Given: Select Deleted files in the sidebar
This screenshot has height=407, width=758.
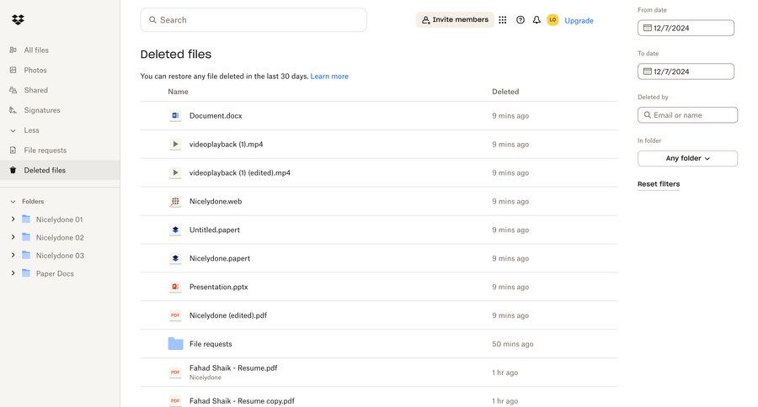Looking at the screenshot, I should 60,170.
